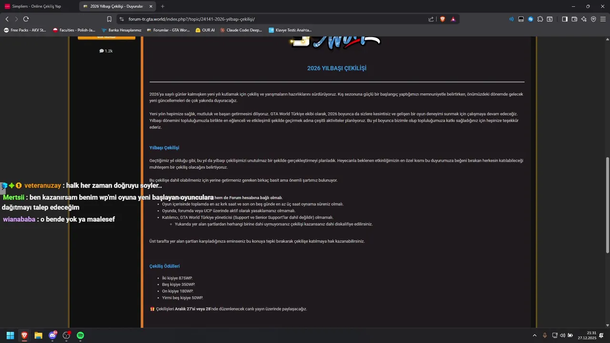Image resolution: width=610 pixels, height=343 pixels.
Task: Open Leo AI assistant sparkle icon
Action: (584, 19)
